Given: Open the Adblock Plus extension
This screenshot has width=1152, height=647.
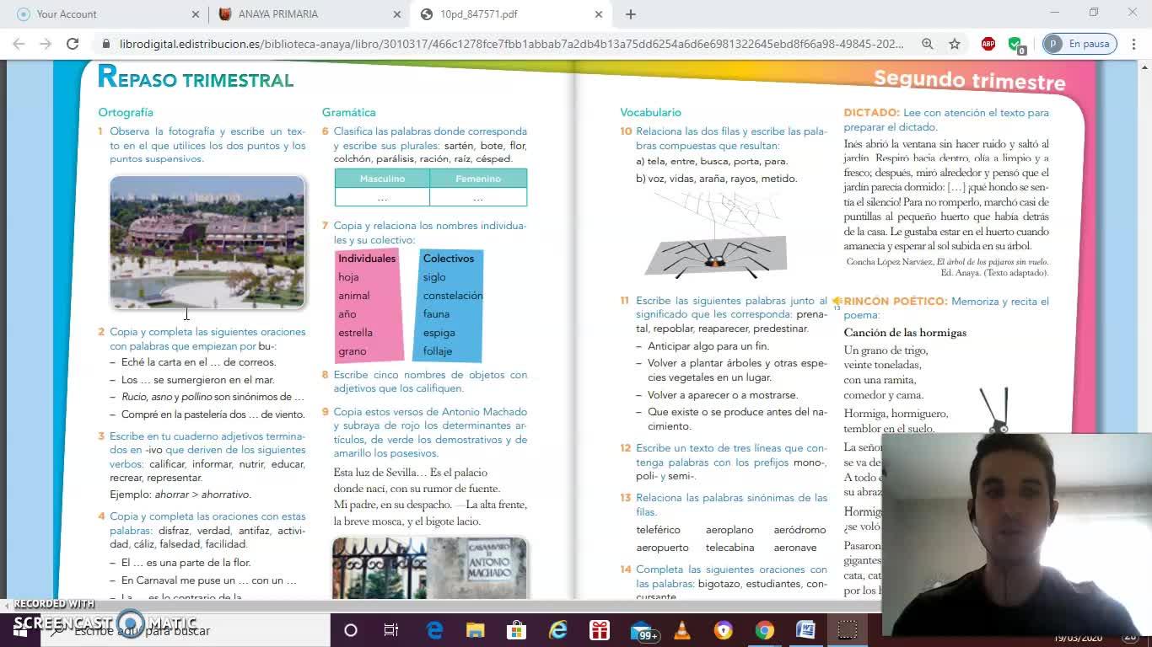Looking at the screenshot, I should pos(988,44).
